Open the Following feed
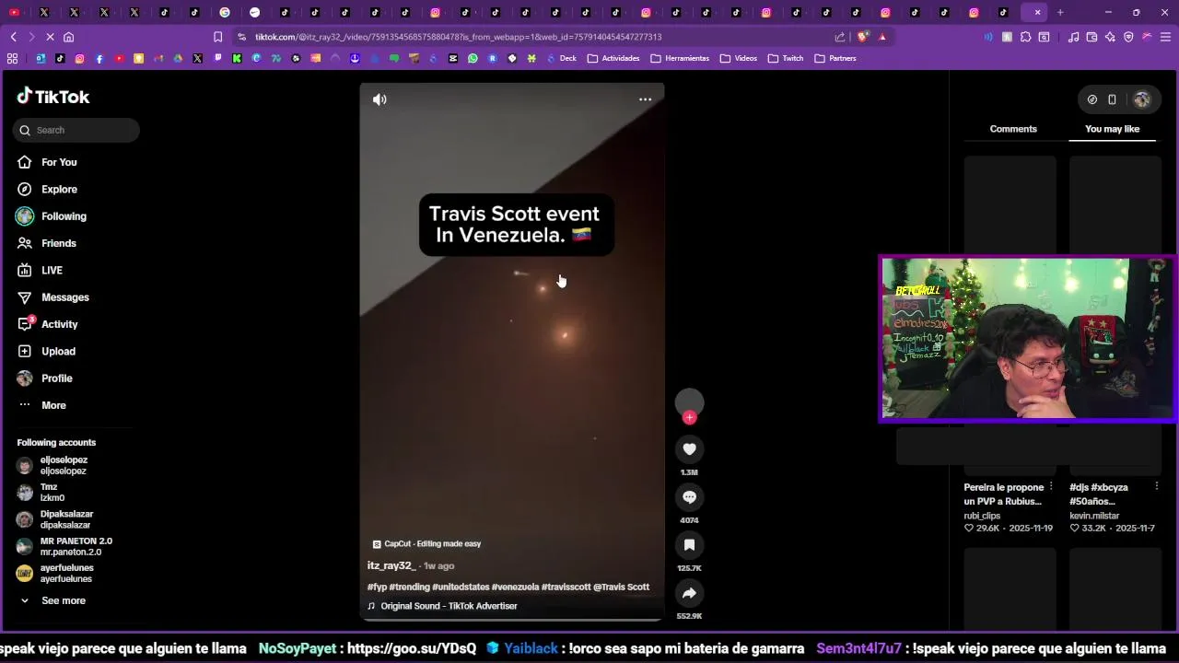Image resolution: width=1179 pixels, height=663 pixels. (x=64, y=216)
